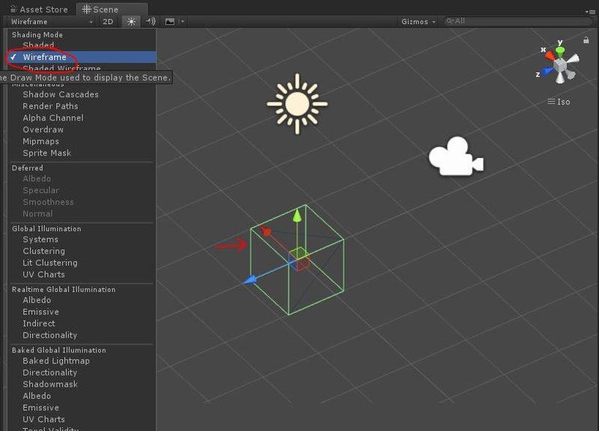Click the orientation gizmo X axis cone
The height and width of the screenshot is (431, 599).
tap(550, 56)
